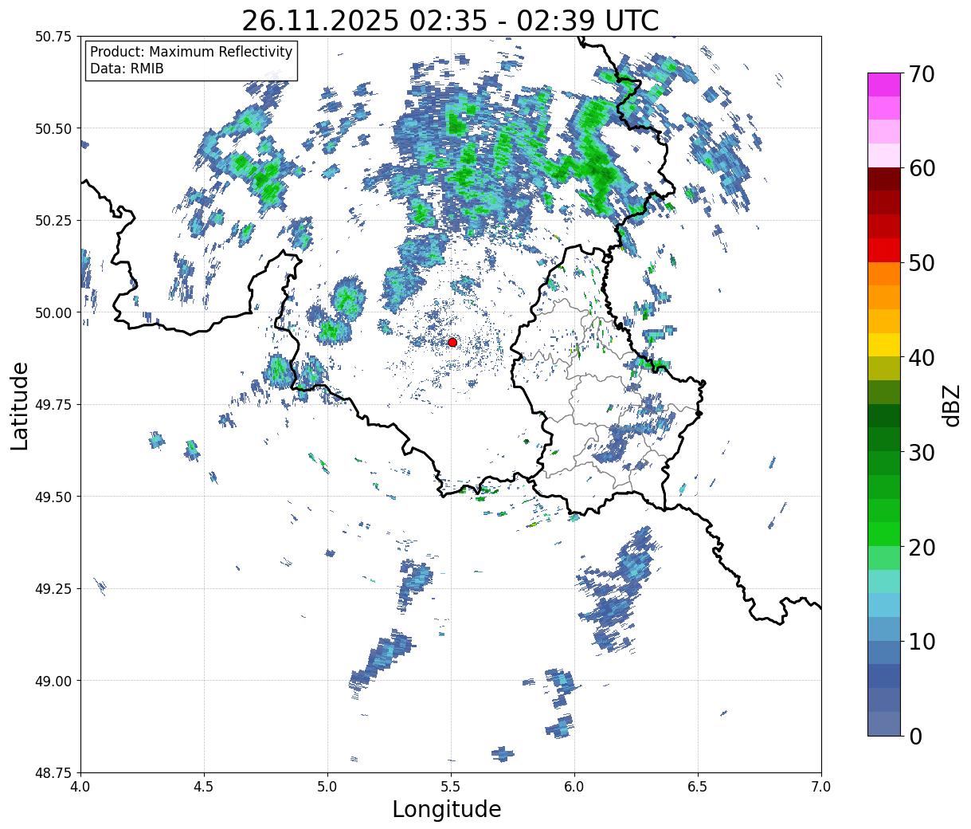Click the turquoise swatch below 20 dBZ
This screenshot has width=971, height=829.
click(884, 581)
